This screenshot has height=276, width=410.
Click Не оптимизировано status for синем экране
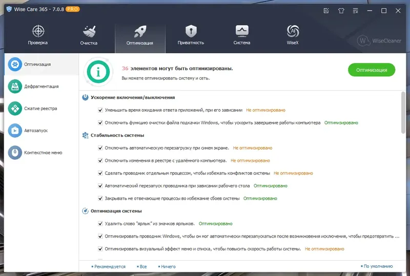253,148
